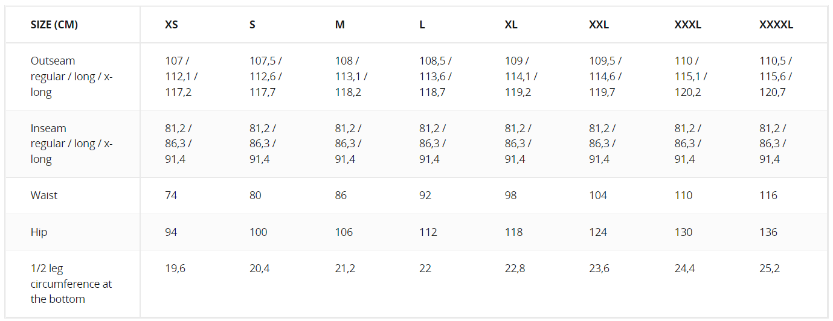Select waist value 110 for XXXL
833x321 pixels.
[x=683, y=195]
